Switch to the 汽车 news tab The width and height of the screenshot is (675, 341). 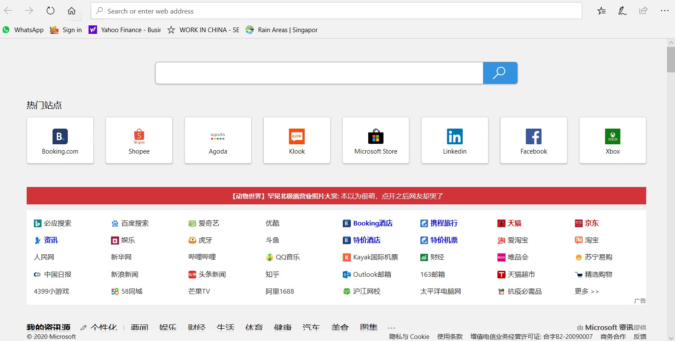pyautogui.click(x=311, y=327)
